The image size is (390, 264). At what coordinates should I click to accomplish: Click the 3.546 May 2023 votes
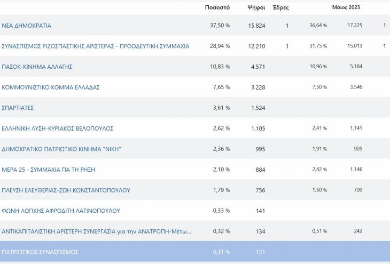(356, 87)
